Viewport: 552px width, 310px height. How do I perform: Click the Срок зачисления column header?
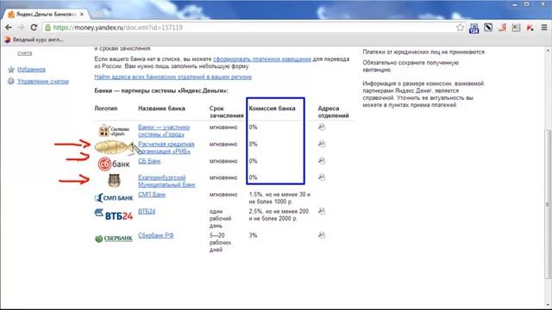(226, 112)
